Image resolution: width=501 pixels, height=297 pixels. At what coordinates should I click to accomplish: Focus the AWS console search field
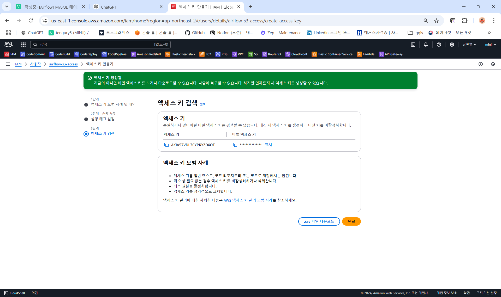click(100, 45)
